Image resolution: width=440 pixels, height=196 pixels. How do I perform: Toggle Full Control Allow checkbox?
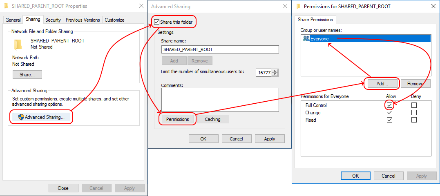[x=389, y=105]
